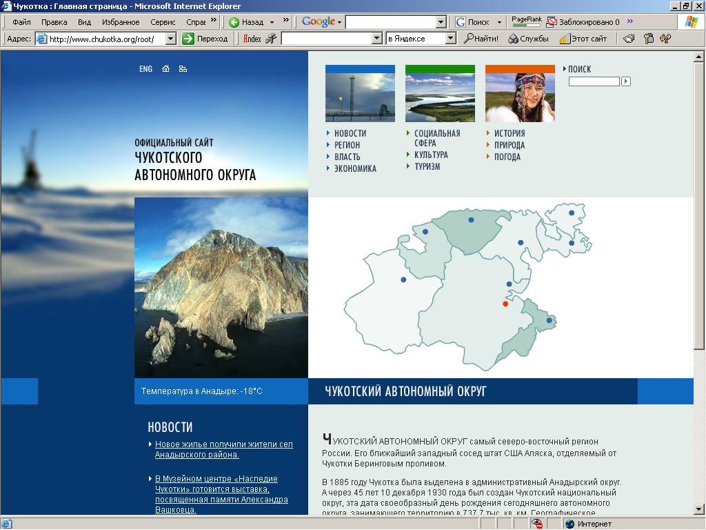706x530 pixels.
Task: Click the westernmost blue dot on map
Action: (x=403, y=280)
